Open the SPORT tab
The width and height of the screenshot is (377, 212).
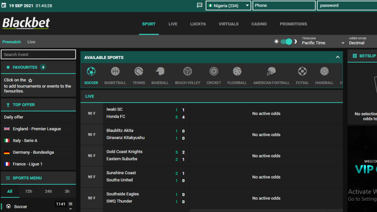149,24
